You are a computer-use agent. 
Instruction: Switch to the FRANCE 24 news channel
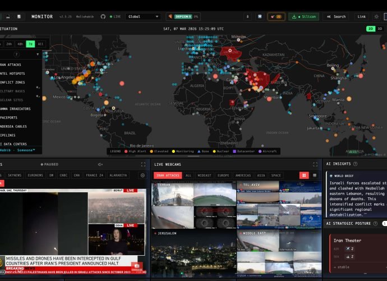coord(94,175)
